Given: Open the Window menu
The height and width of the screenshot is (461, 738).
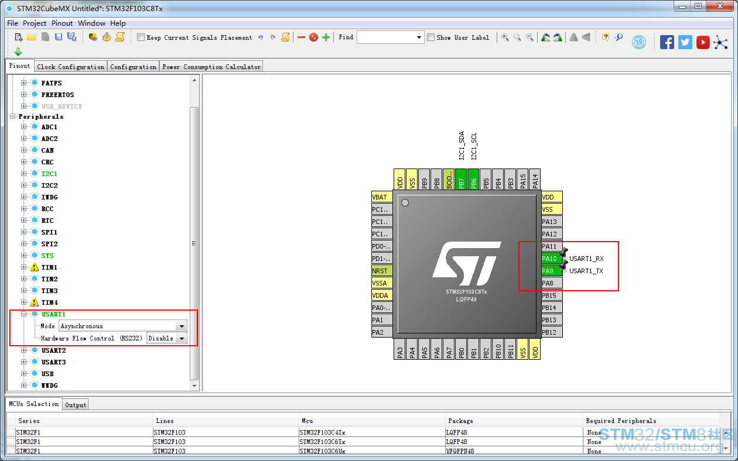Looking at the screenshot, I should tap(91, 23).
